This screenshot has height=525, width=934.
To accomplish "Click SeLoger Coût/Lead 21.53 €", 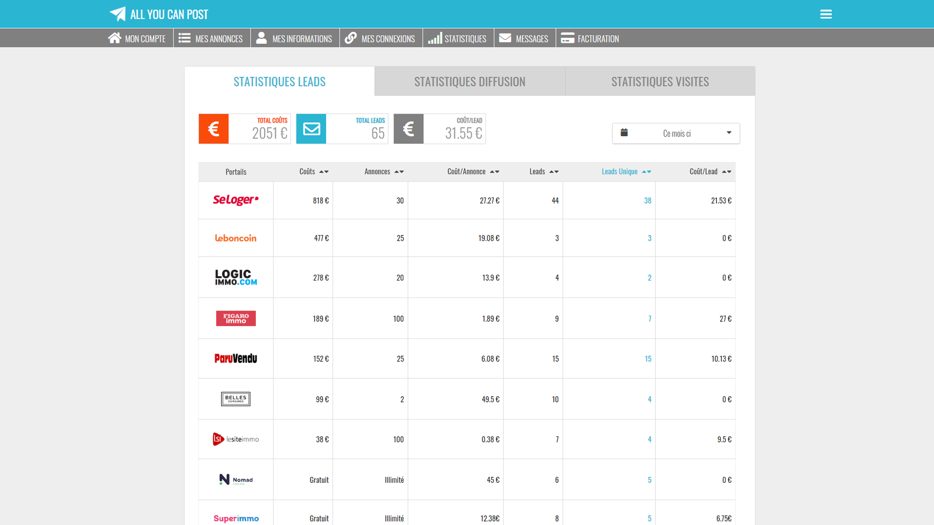I will (x=721, y=200).
